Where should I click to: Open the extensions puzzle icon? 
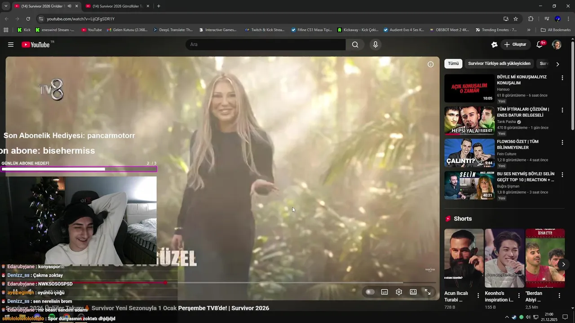(x=531, y=19)
